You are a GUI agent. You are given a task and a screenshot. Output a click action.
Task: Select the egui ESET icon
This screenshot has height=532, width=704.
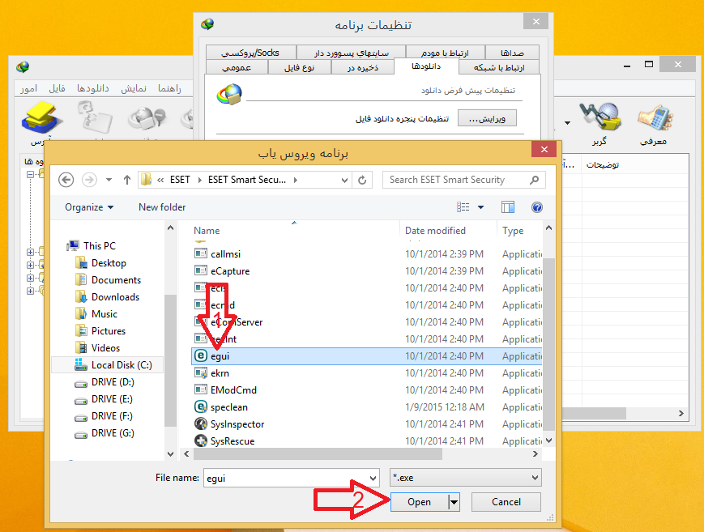201,355
